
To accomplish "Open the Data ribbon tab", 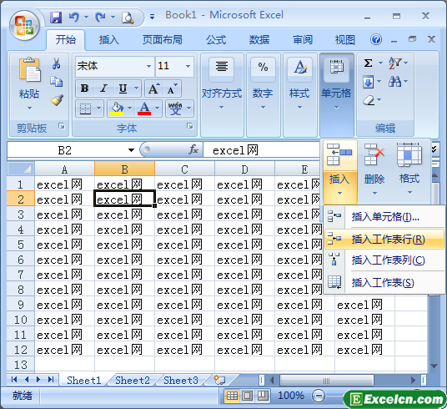I will (259, 40).
